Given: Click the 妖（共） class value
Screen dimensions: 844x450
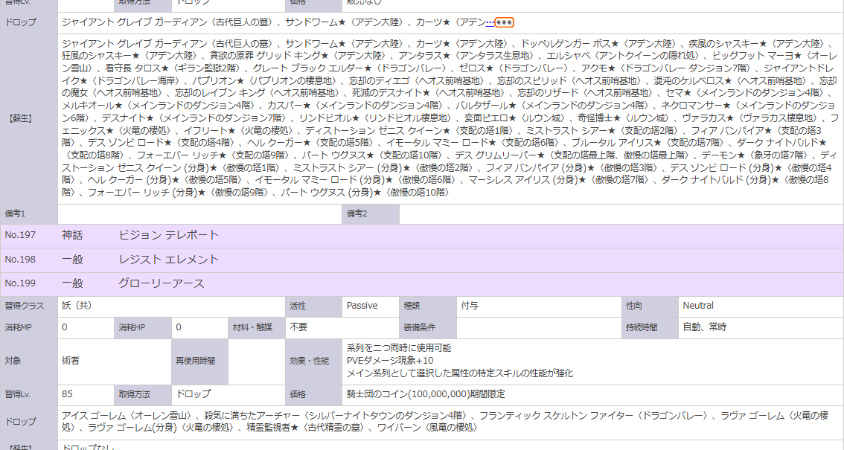Looking at the screenshot, I should click(77, 306).
